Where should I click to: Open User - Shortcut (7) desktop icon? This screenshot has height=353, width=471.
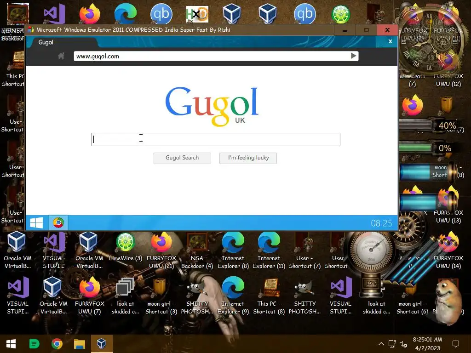304,251
